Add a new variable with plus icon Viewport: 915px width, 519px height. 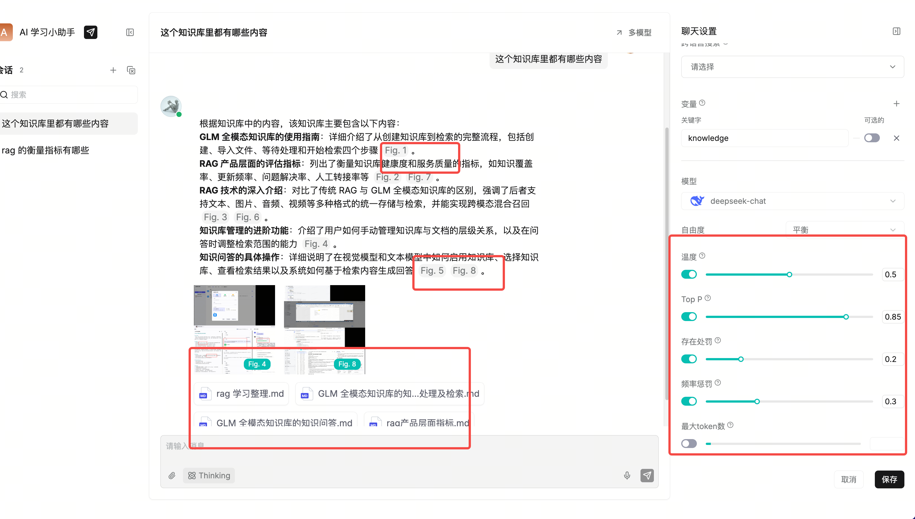click(x=896, y=104)
